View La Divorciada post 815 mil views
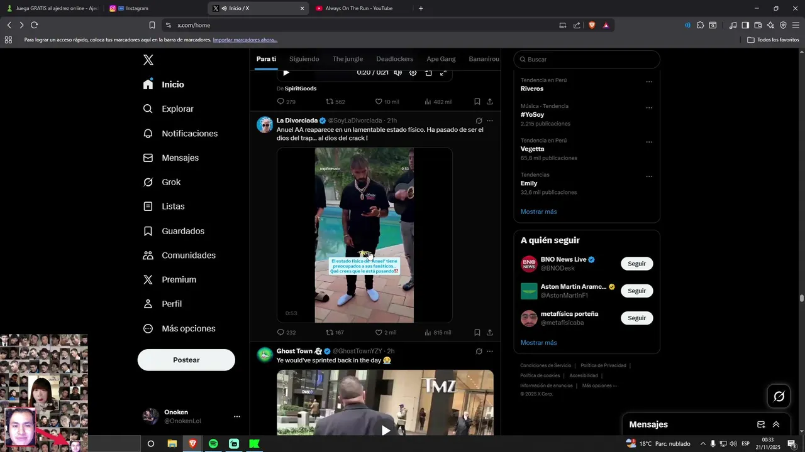Screen dimensions: 805x452 point(438,333)
